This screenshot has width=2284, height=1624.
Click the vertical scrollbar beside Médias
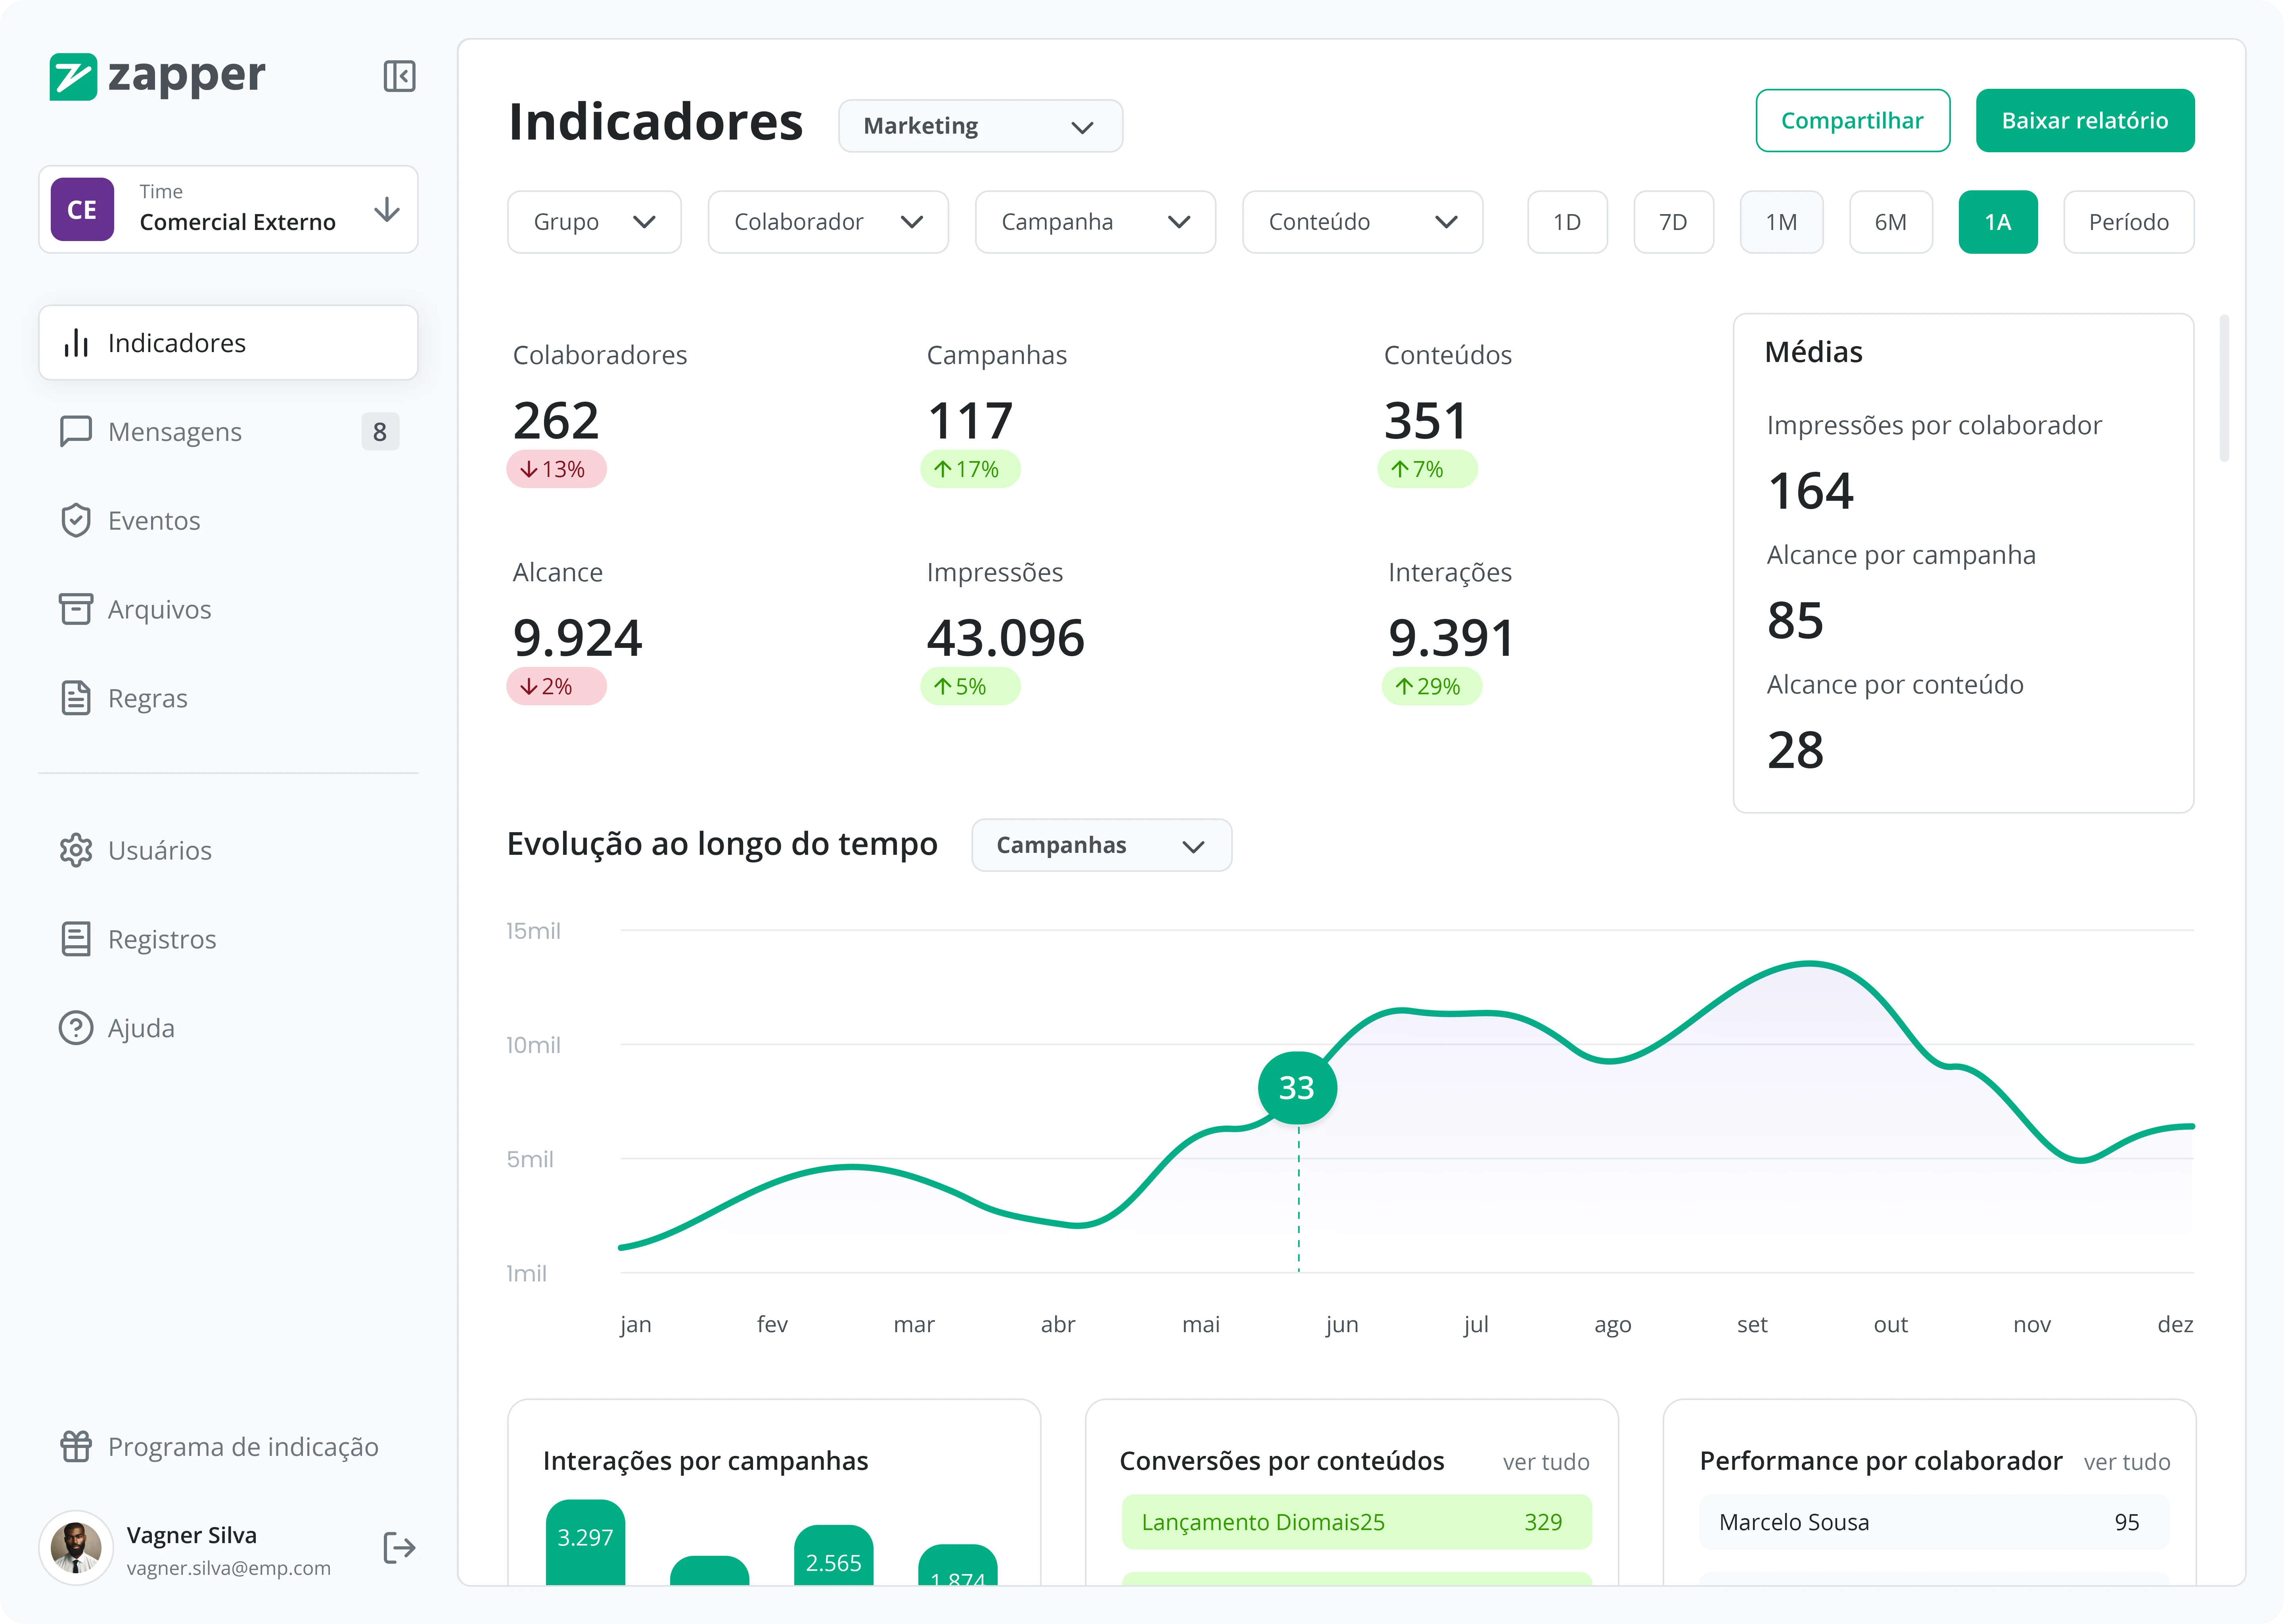point(2224,388)
